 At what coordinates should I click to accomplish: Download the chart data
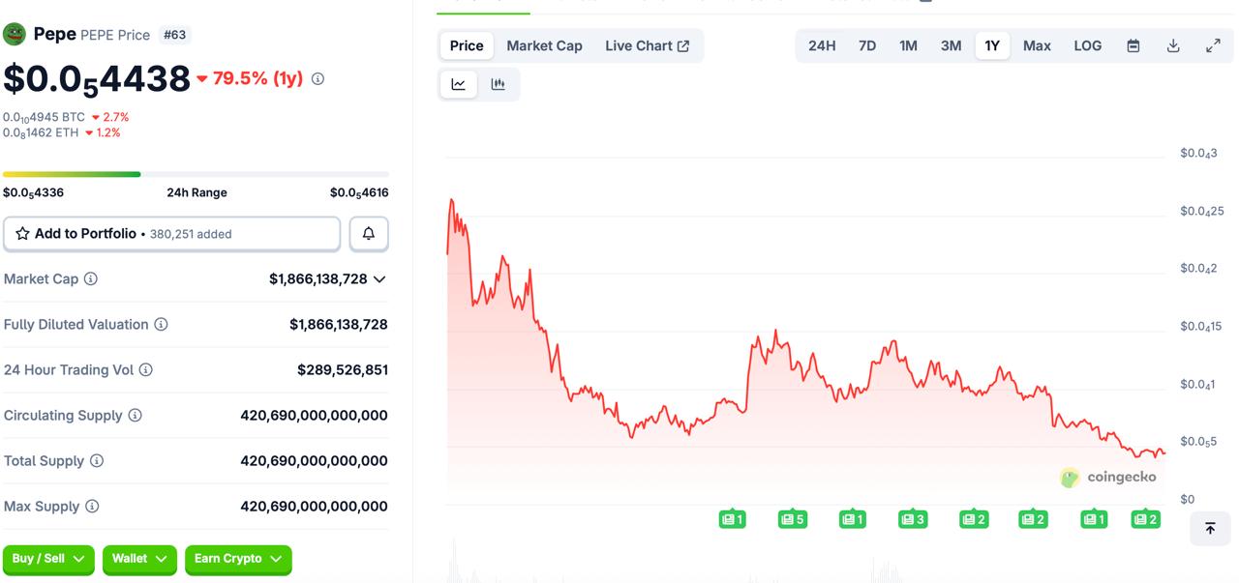pyautogui.click(x=1172, y=44)
